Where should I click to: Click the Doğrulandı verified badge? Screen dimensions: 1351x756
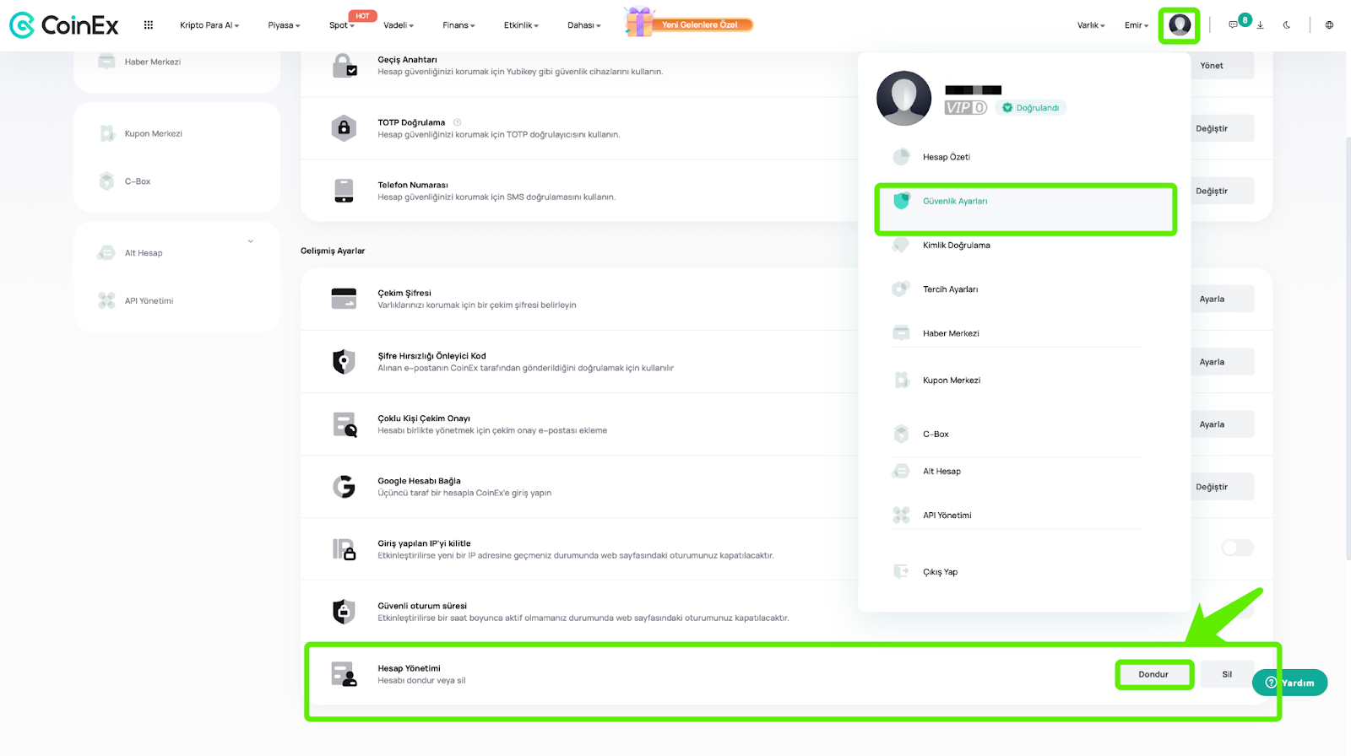(x=1030, y=108)
